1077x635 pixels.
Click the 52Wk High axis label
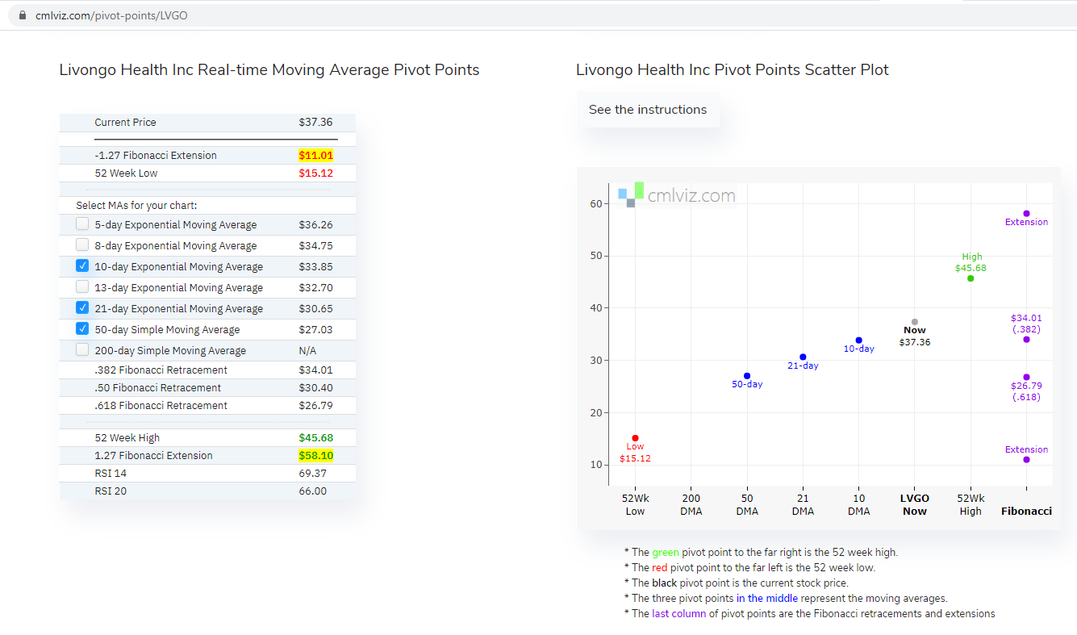[971, 504]
